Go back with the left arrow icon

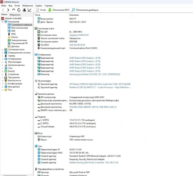pos(3,10)
